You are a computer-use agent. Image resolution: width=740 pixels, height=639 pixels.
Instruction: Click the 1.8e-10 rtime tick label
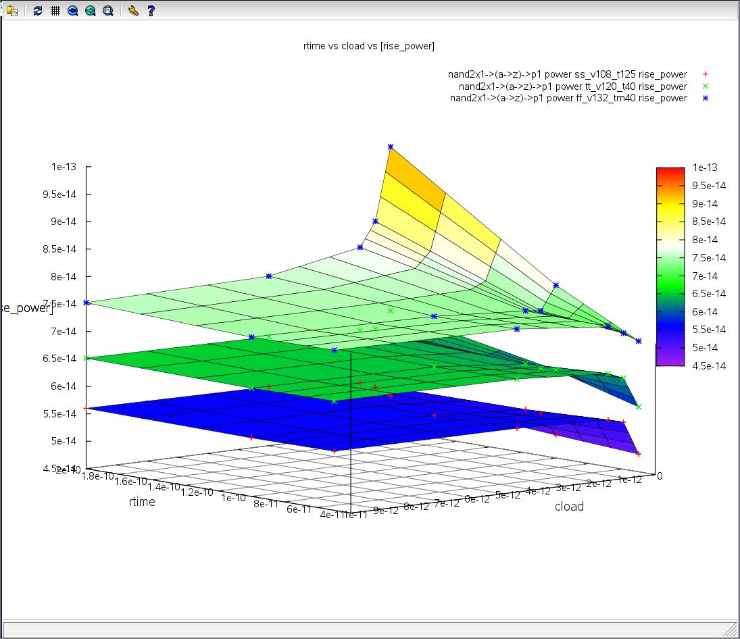98,476
